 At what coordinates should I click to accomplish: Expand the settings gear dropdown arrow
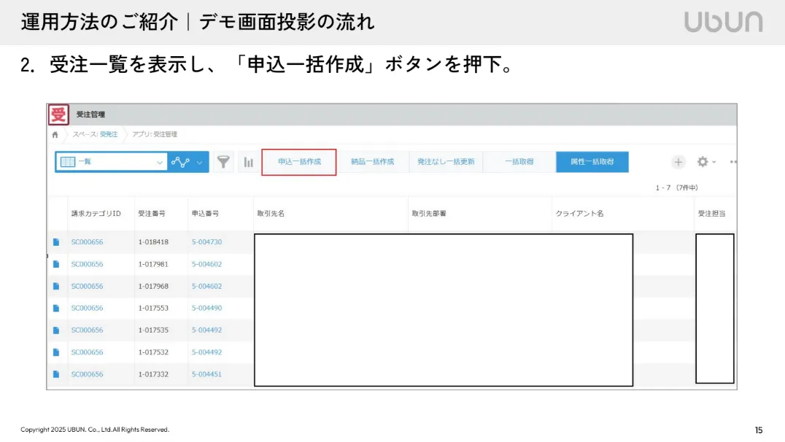click(x=714, y=162)
